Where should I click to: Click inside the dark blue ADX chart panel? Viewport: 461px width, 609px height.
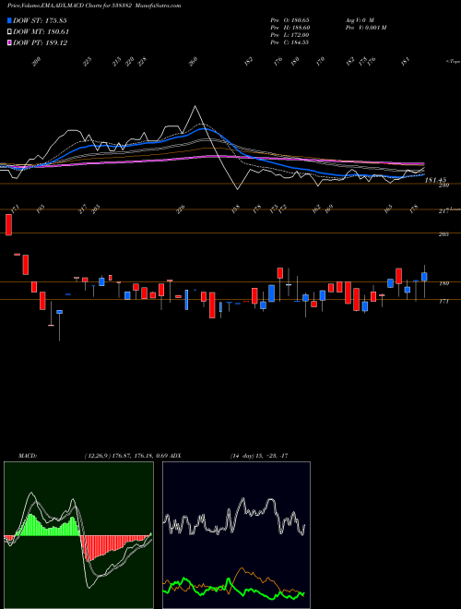pos(236,535)
